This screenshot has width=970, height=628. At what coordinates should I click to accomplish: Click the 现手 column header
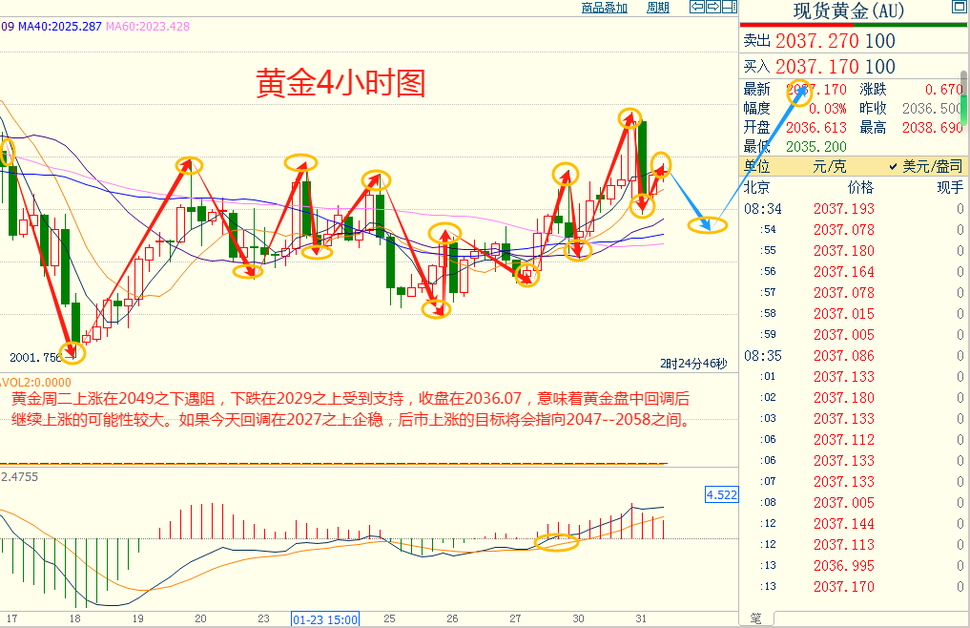(950, 187)
